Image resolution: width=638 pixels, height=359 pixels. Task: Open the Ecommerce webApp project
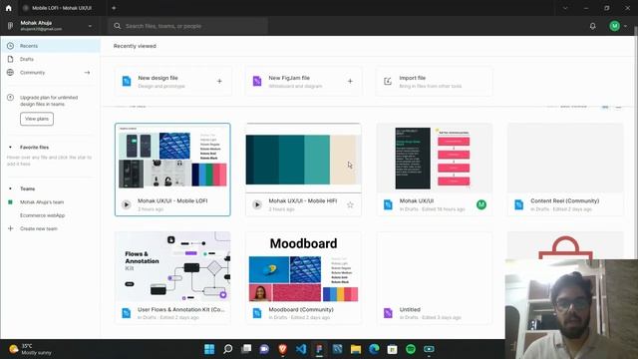click(x=42, y=215)
